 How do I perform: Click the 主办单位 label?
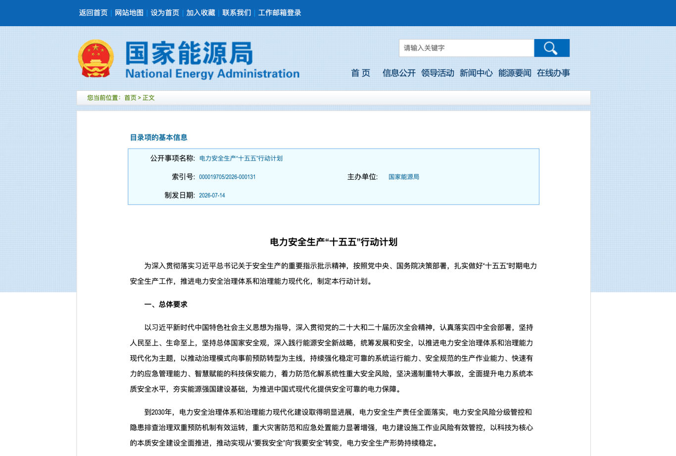pos(362,177)
